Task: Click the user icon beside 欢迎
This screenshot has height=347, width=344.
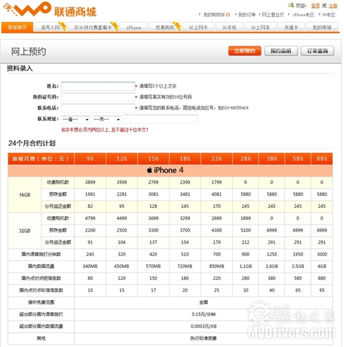Action: (291, 4)
